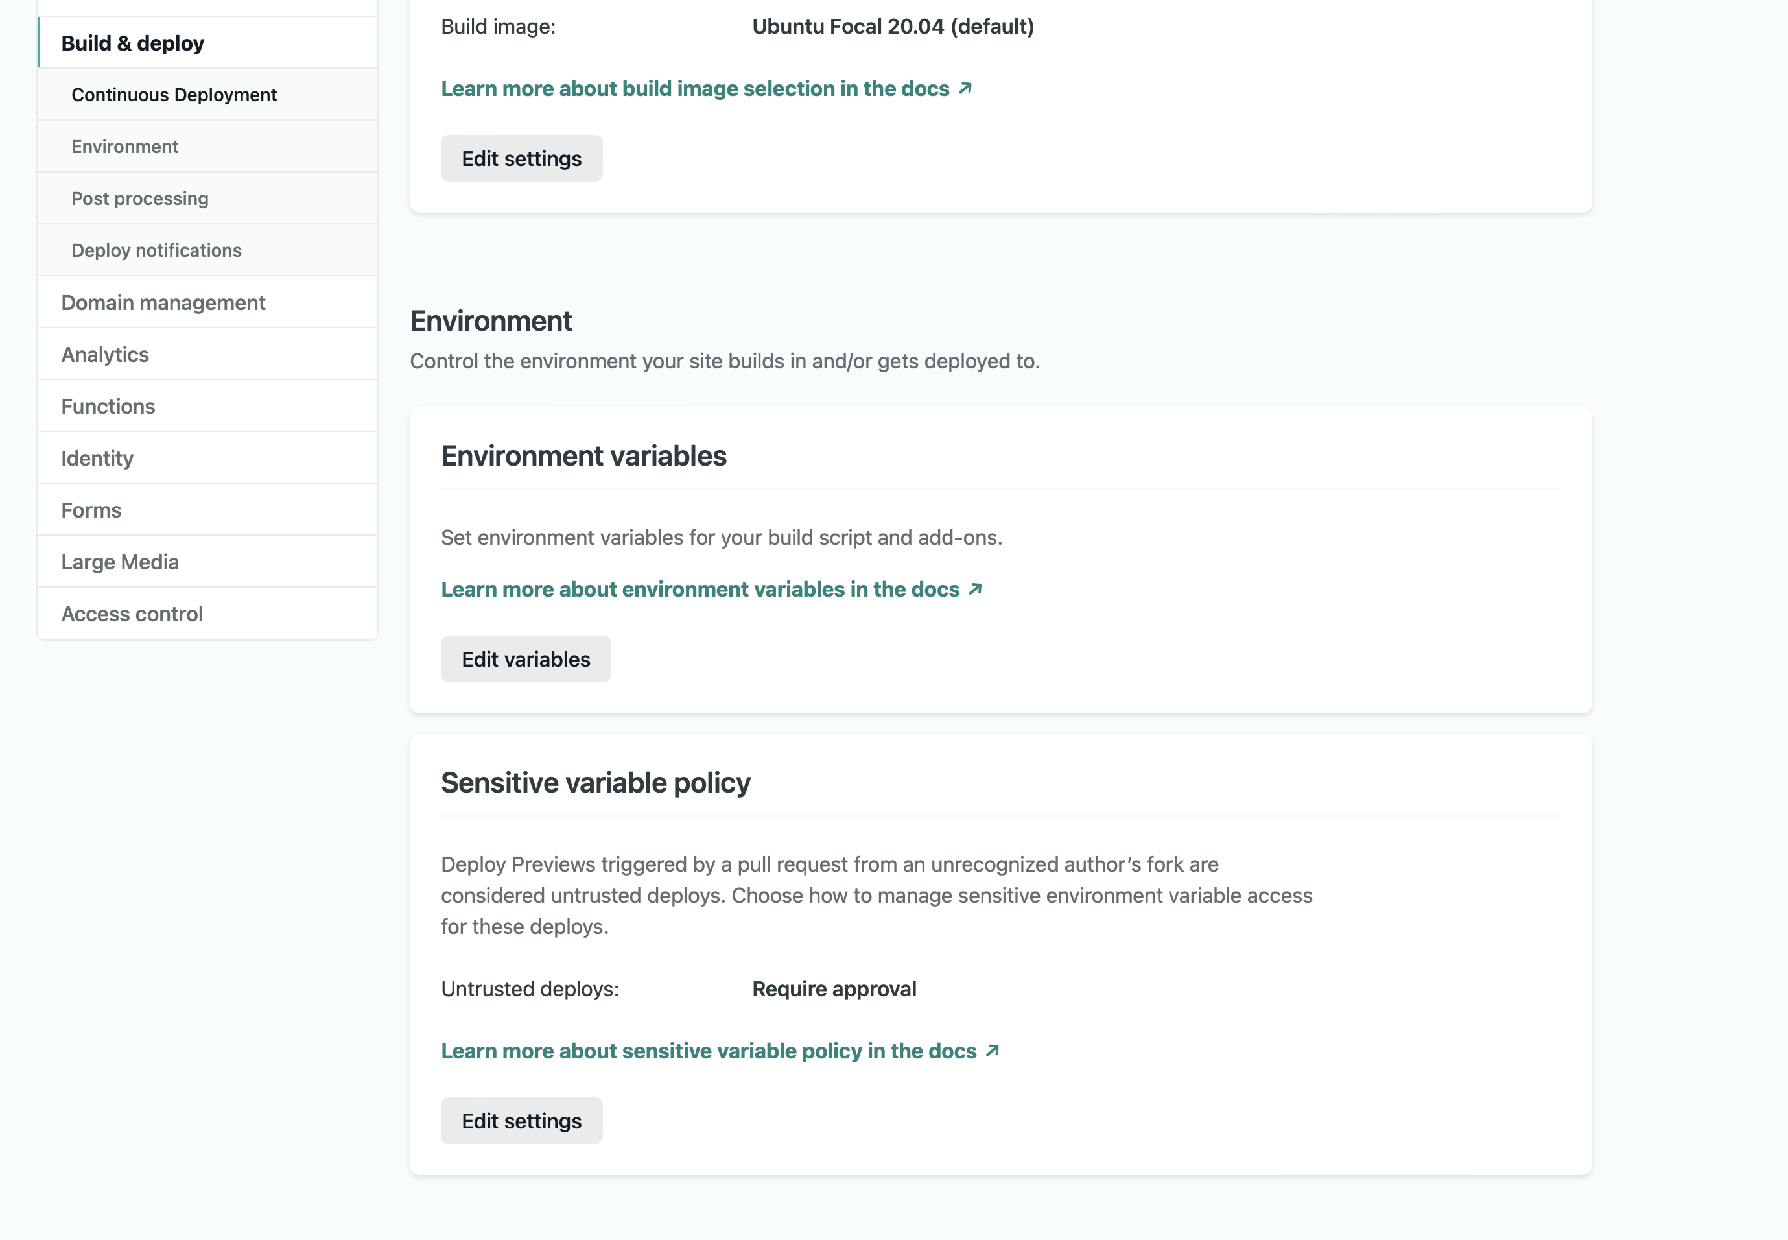Image resolution: width=1788 pixels, height=1240 pixels.
Task: Open the Forms settings page
Action: pyautogui.click(x=91, y=510)
